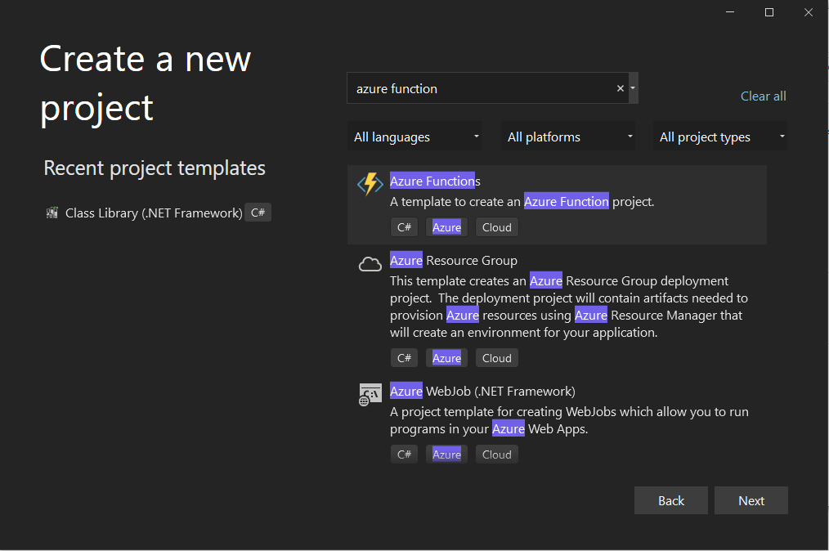The image size is (829, 551).
Task: Click the Azure tag under Azure Resource Group
Action: tap(446, 358)
